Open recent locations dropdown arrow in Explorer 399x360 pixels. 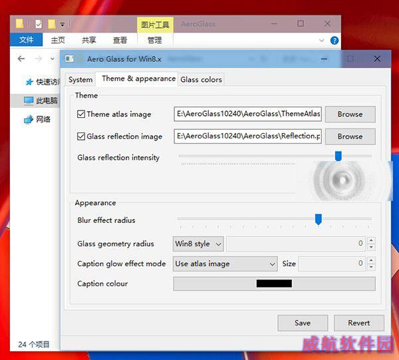tap(52, 59)
